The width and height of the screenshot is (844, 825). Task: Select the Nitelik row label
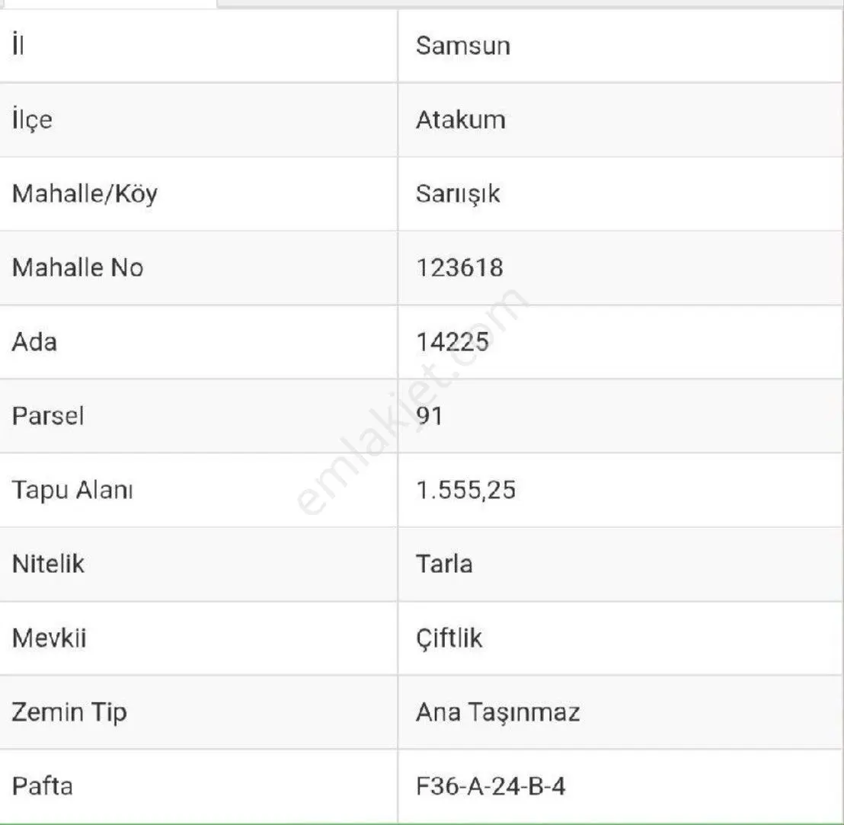tap(48, 564)
